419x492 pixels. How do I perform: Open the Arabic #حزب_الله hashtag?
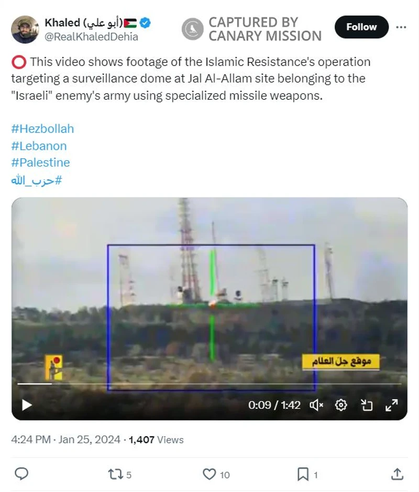(x=36, y=180)
